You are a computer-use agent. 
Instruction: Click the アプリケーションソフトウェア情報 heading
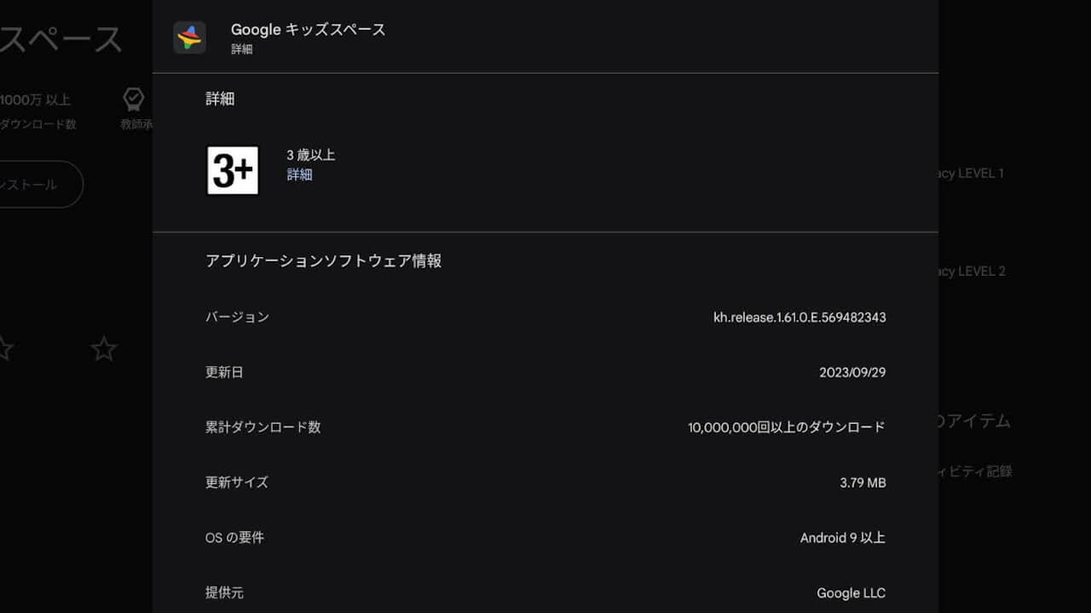324,261
